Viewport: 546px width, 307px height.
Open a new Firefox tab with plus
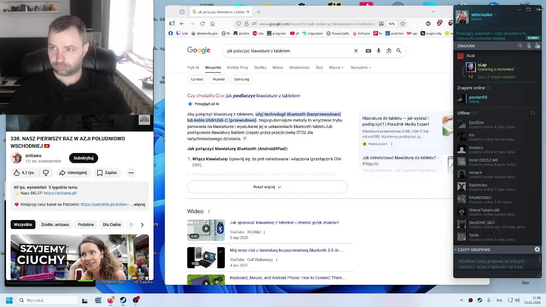point(258,12)
